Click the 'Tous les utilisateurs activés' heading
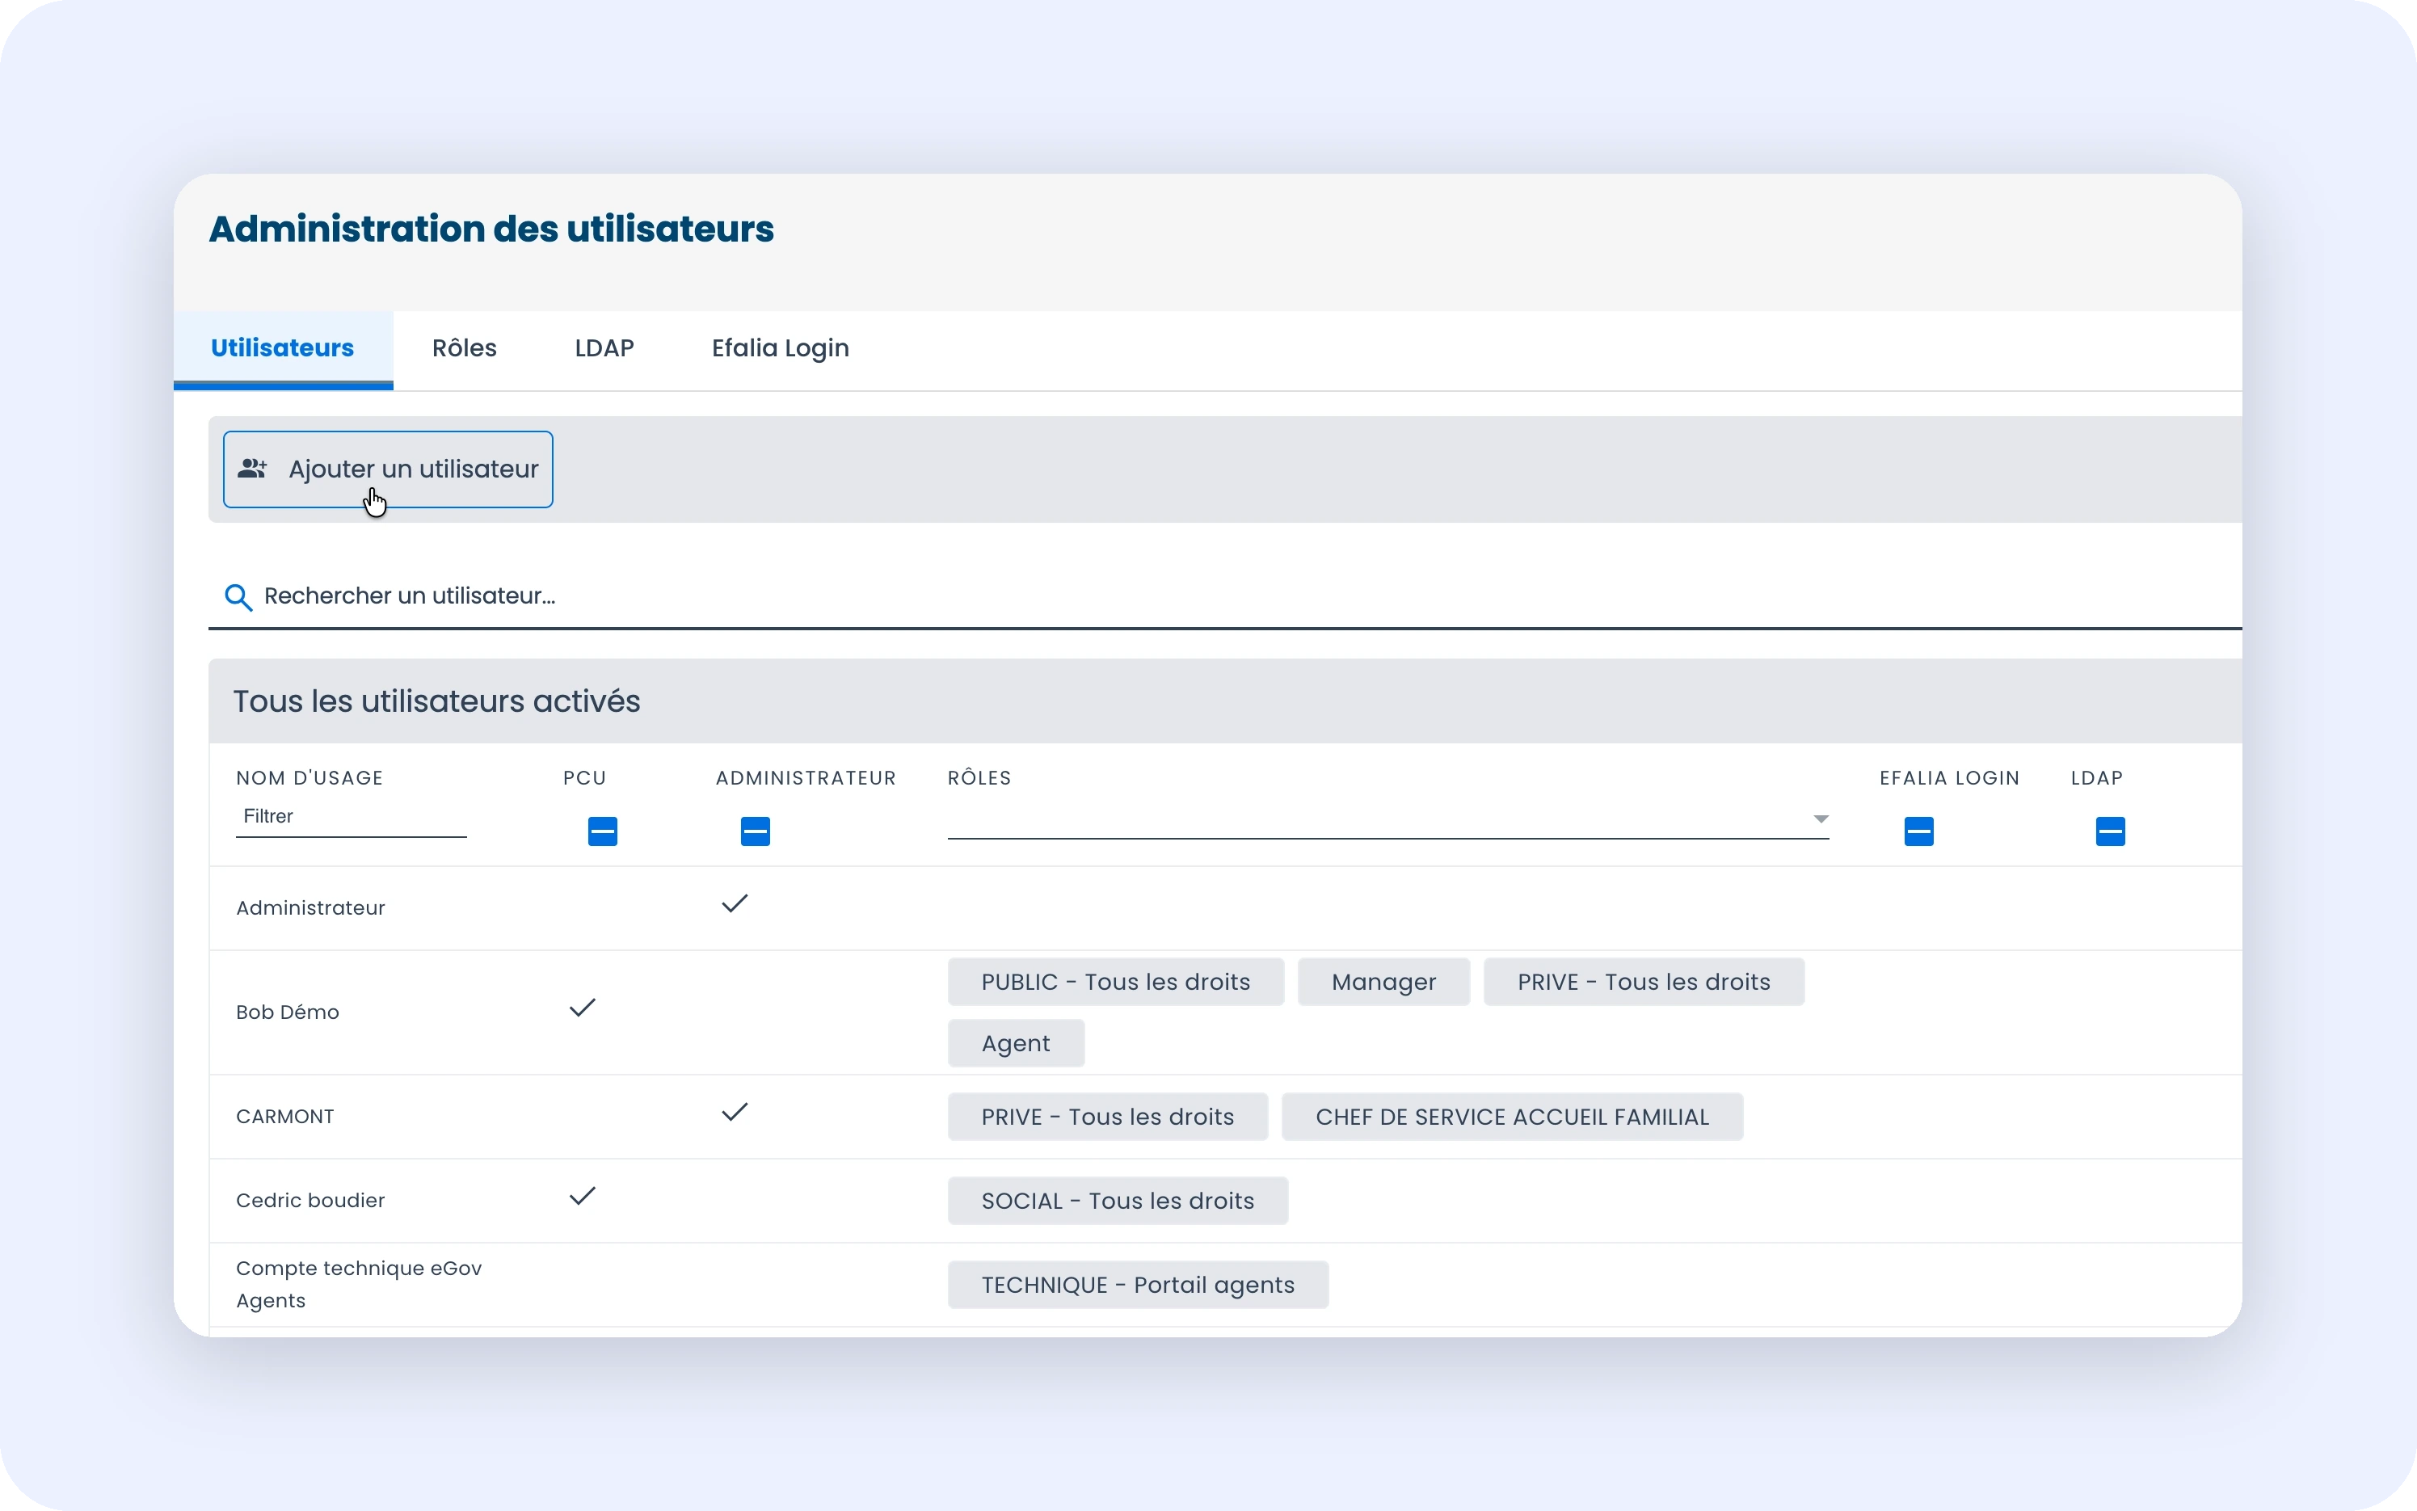 point(436,701)
